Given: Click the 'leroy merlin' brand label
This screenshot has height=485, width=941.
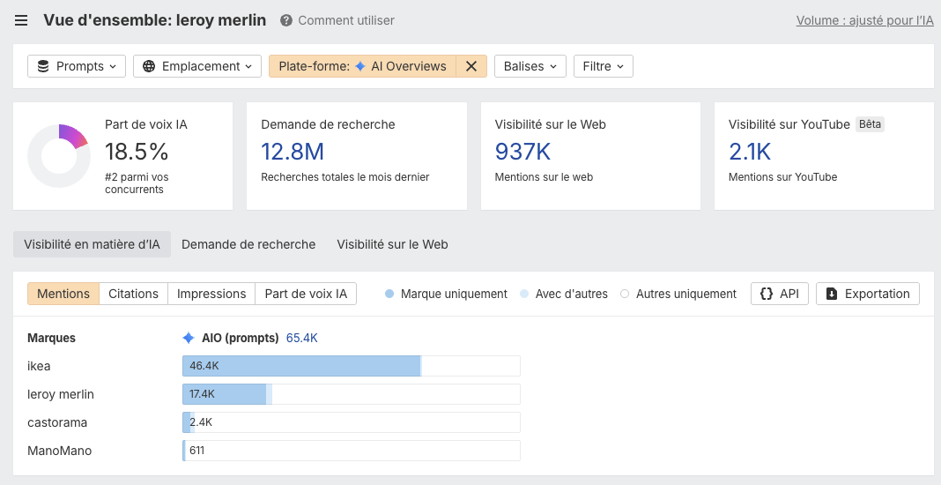Looking at the screenshot, I should coord(61,394).
